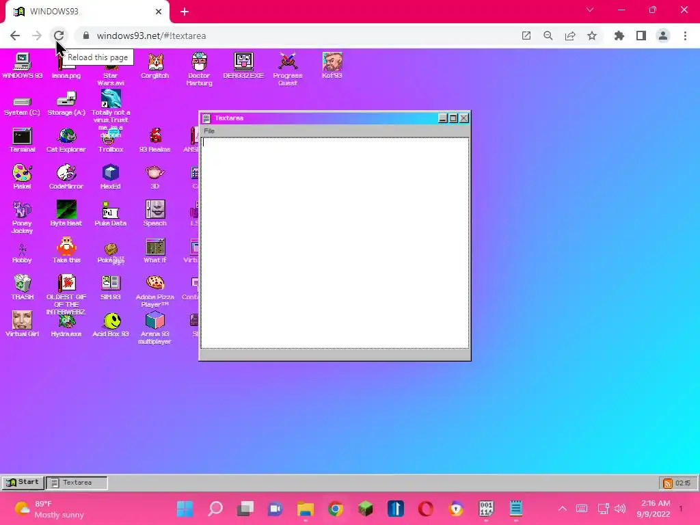Viewport: 700px width, 525px height.
Task: Open the browser profile avatar
Action: [x=663, y=36]
